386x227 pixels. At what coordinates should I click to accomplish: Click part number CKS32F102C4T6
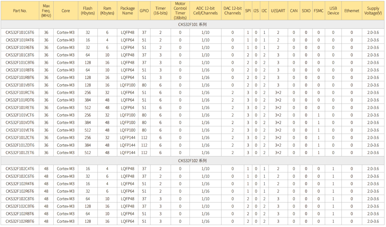(x=20, y=169)
